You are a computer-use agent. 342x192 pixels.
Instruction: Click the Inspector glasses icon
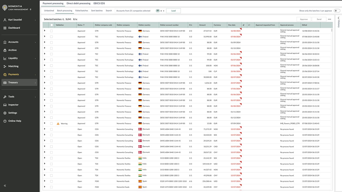click(5, 105)
